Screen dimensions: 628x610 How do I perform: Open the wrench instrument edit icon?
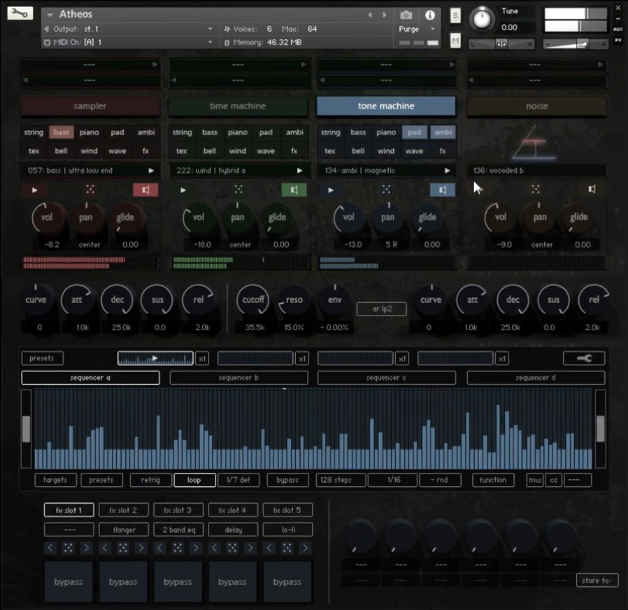tap(20, 13)
